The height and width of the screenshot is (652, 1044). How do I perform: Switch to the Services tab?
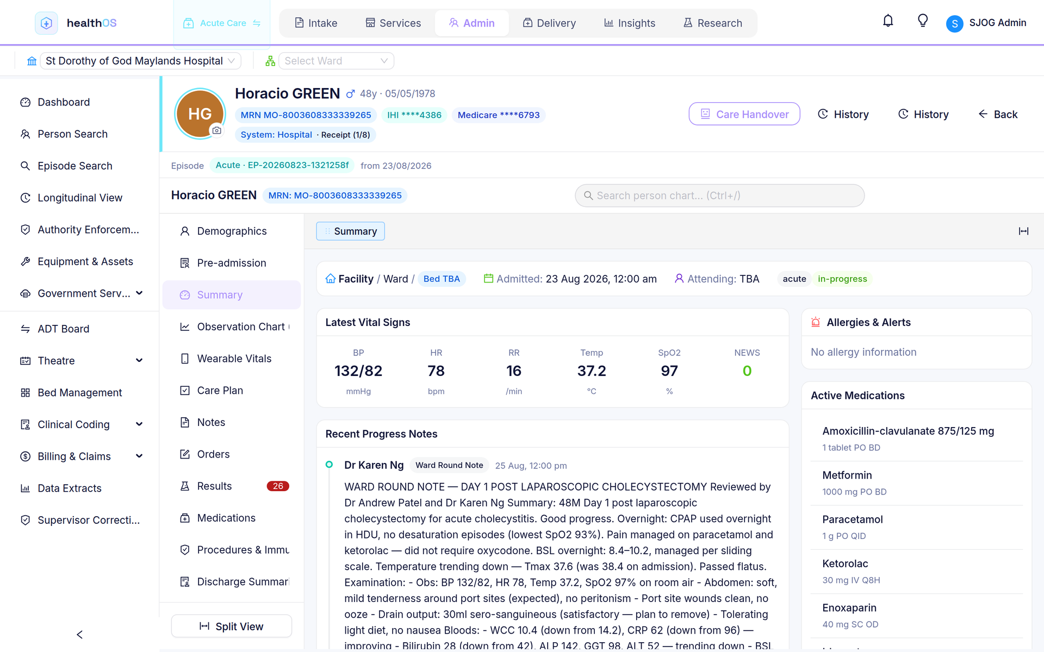coord(393,23)
